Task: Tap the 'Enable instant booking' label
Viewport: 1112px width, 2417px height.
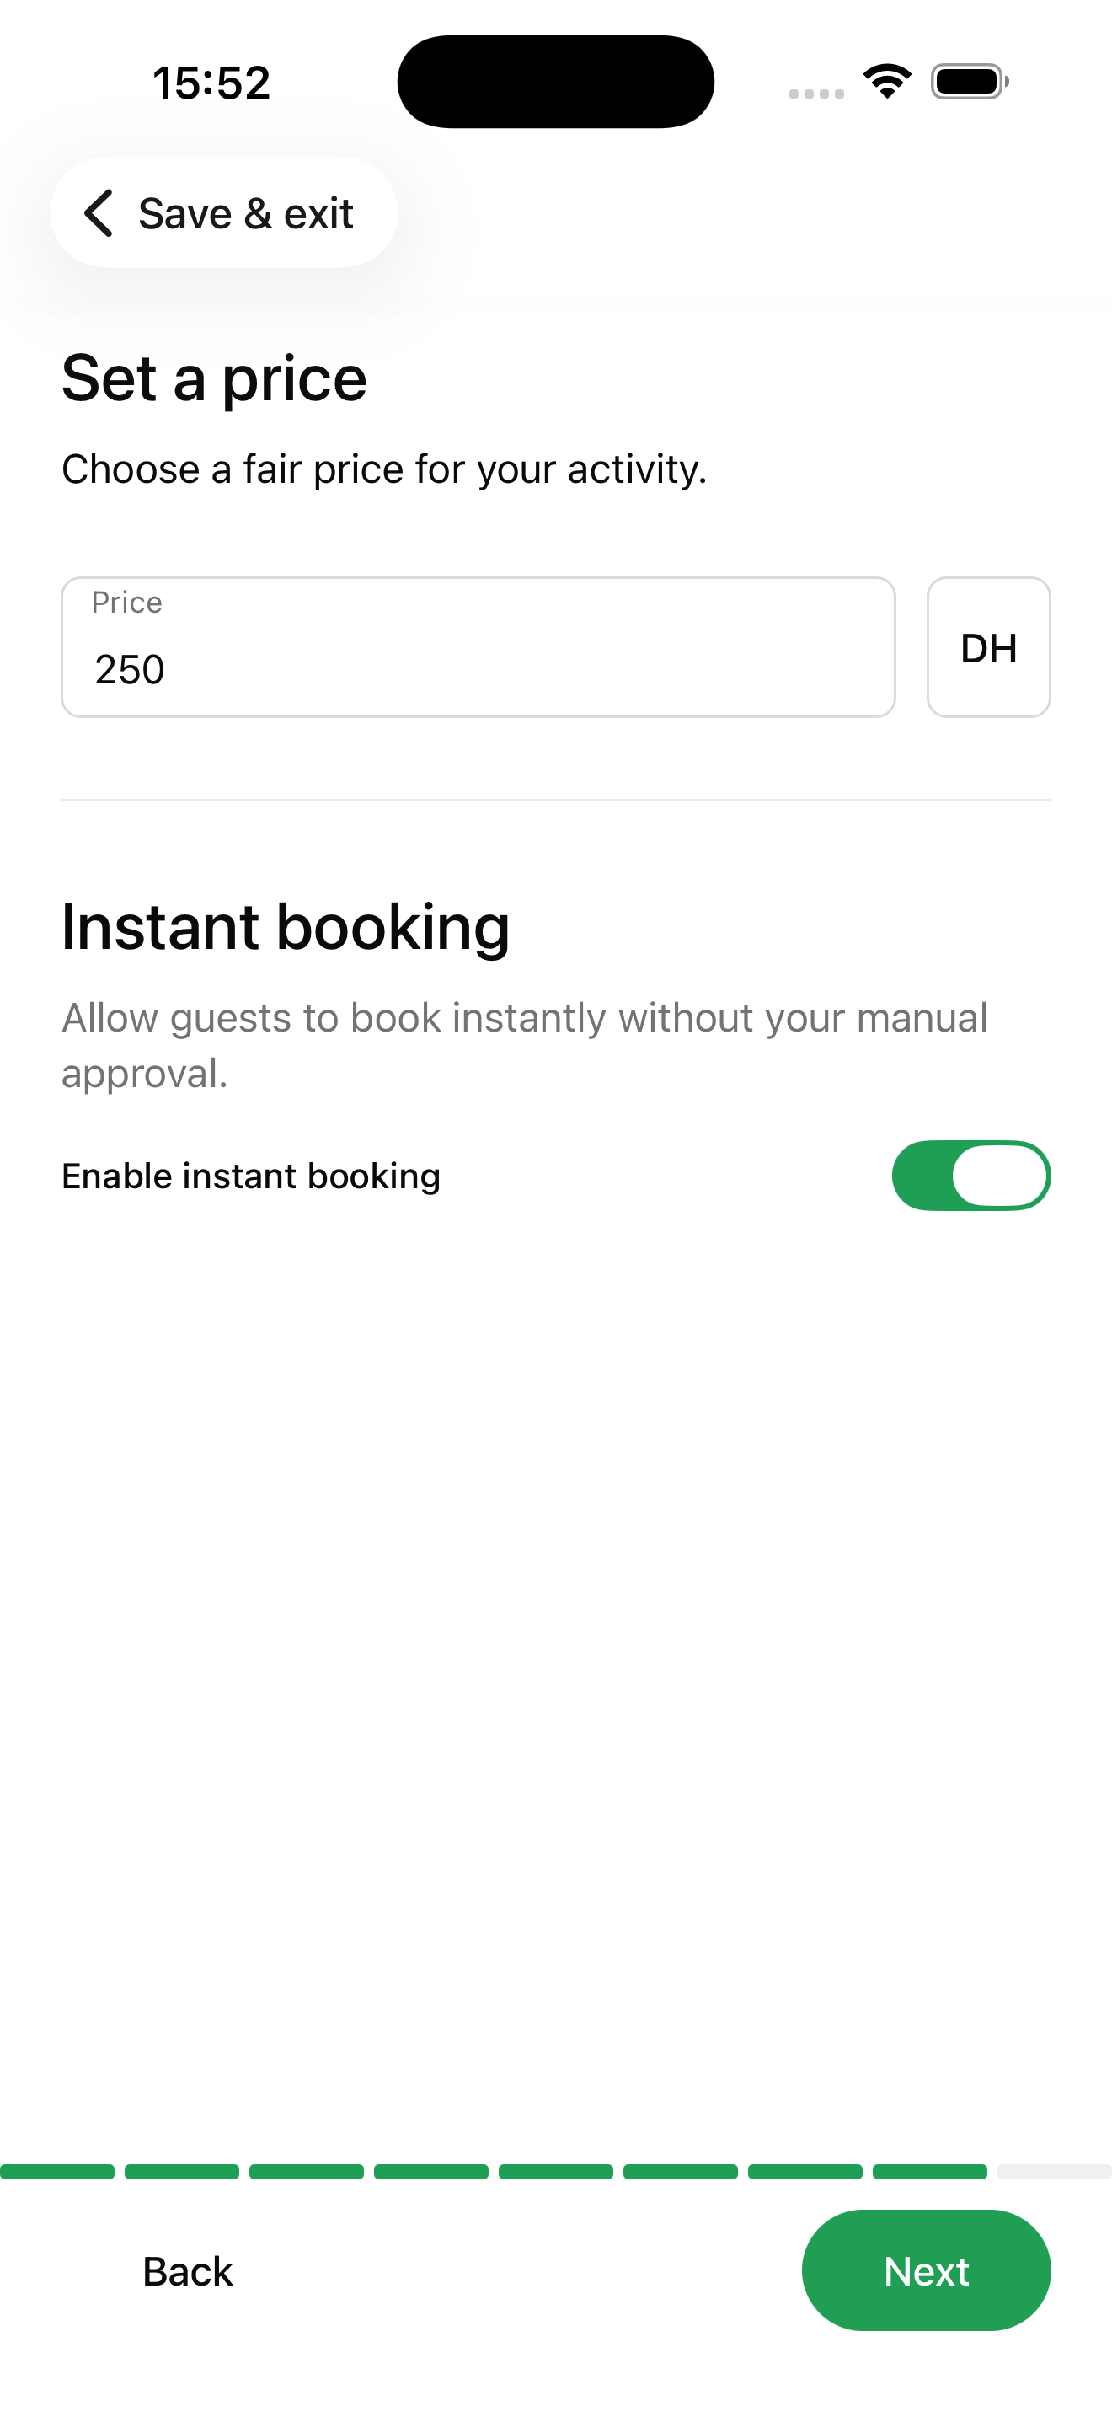Action: (251, 1176)
